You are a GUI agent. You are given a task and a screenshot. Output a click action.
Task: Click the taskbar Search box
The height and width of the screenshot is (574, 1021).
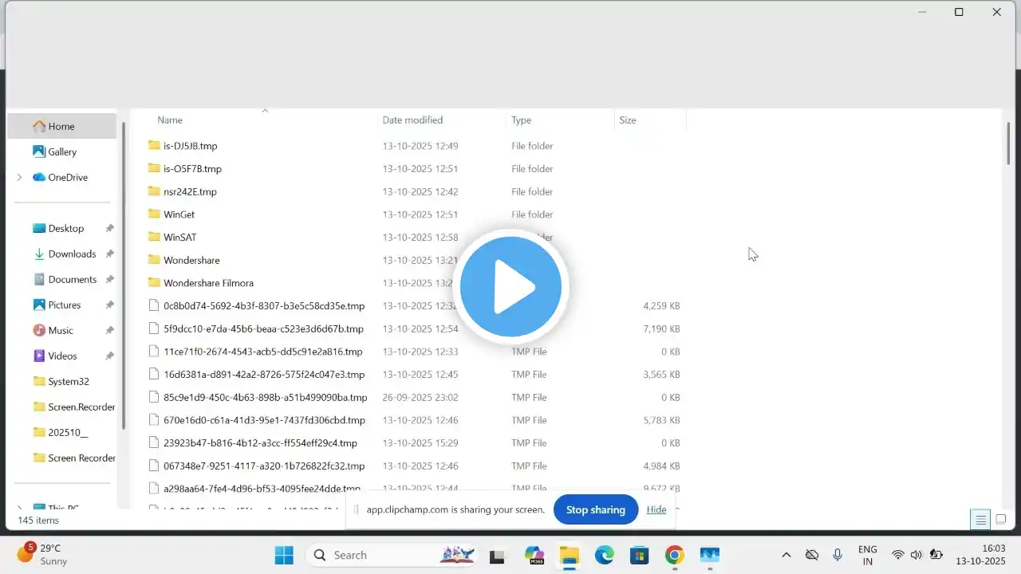click(x=393, y=555)
